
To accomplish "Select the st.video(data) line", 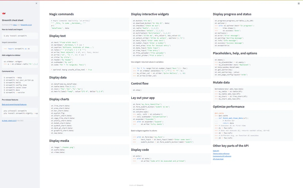I will click(x=58, y=152).
